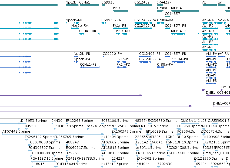The image size is (230, 168).
Task: Click the CG12402-PA protein label
Action: (150, 59)
